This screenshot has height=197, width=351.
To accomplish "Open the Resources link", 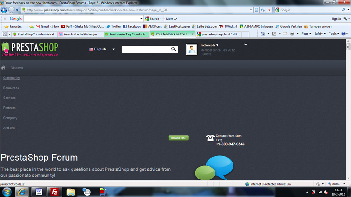I will click(11, 88).
